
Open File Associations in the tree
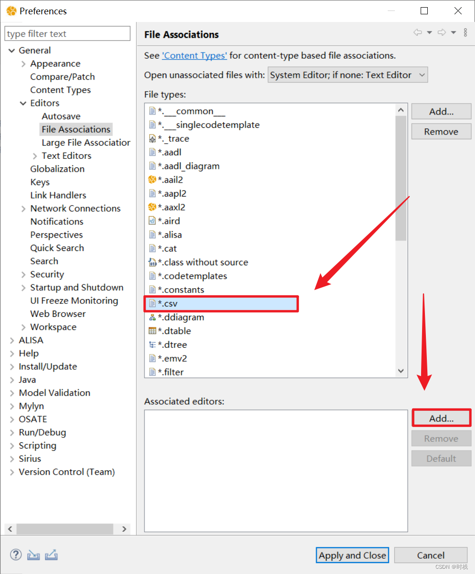(x=76, y=129)
